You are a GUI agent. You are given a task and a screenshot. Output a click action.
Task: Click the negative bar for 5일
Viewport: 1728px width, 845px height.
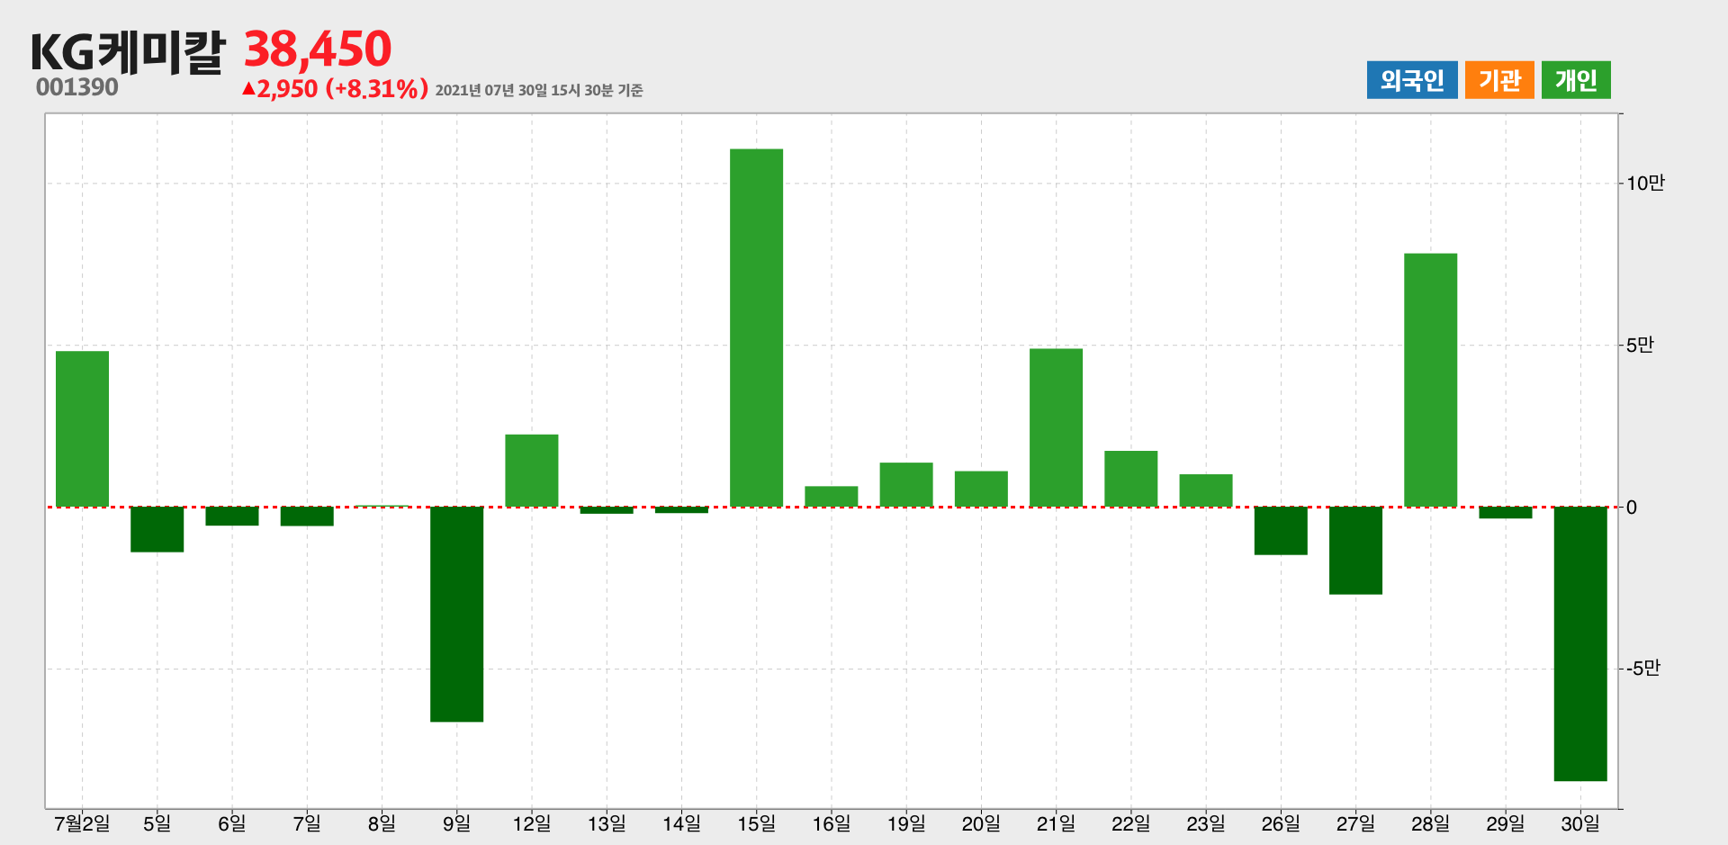(157, 529)
